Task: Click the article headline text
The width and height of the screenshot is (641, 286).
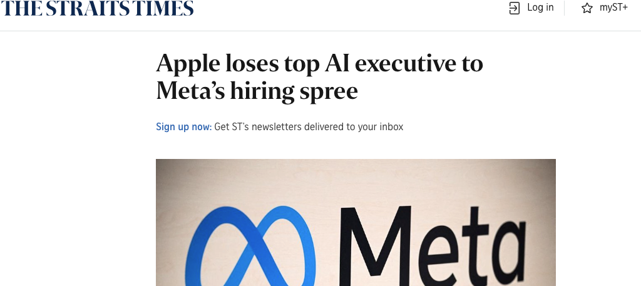Action: coord(319,78)
